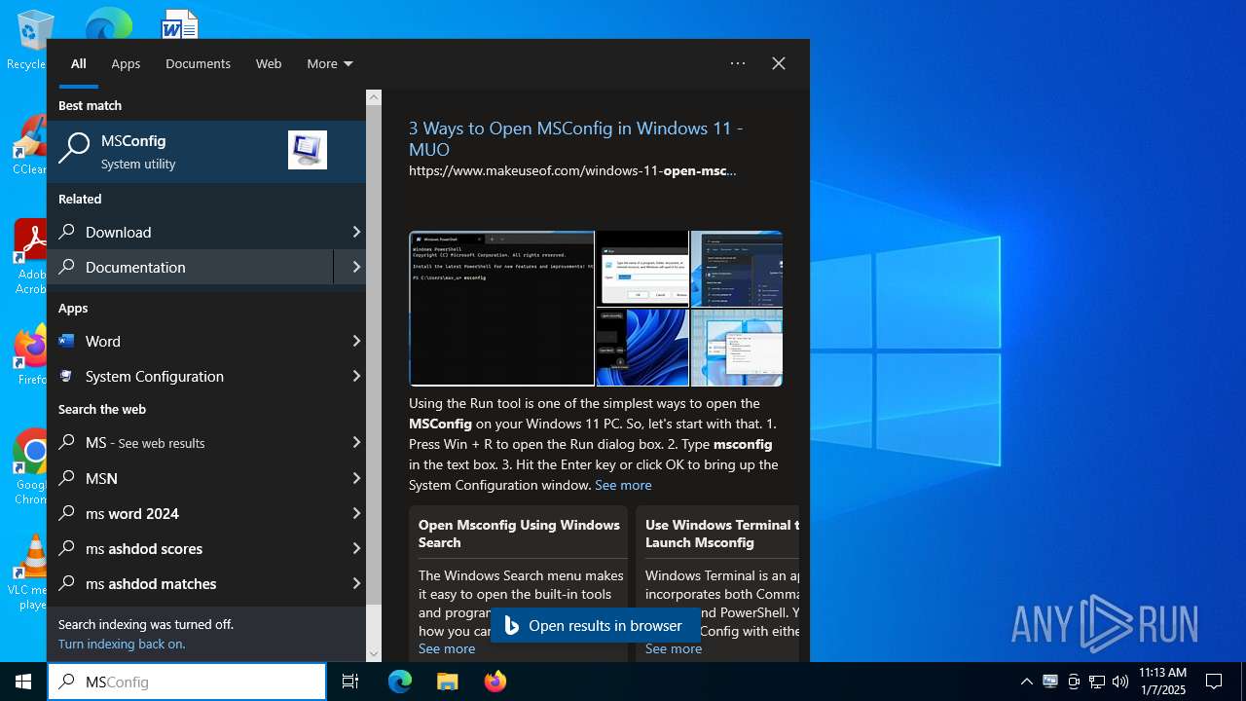Switch to the Web search tab

click(x=269, y=63)
